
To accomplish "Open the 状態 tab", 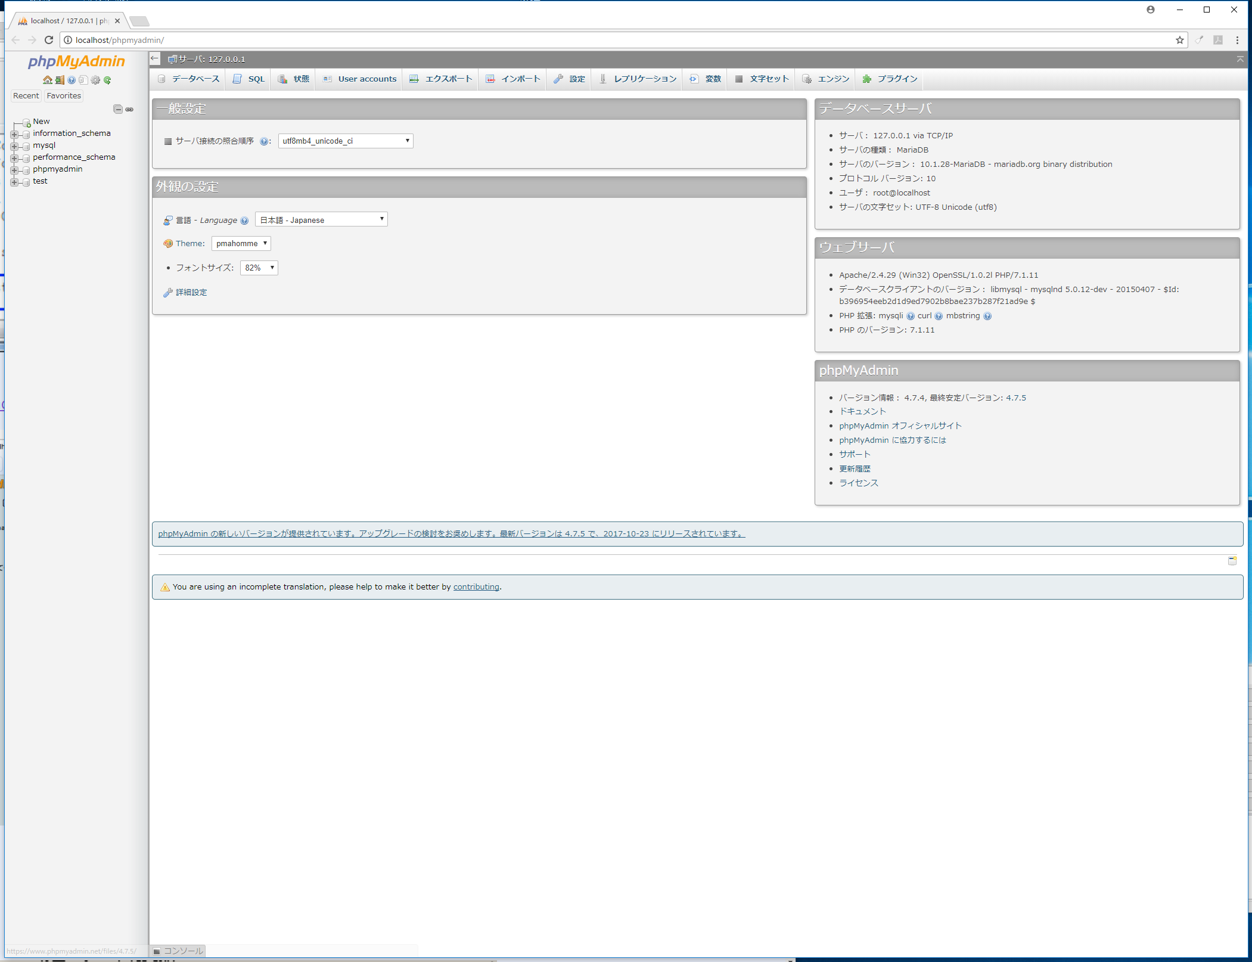I will pos(294,79).
